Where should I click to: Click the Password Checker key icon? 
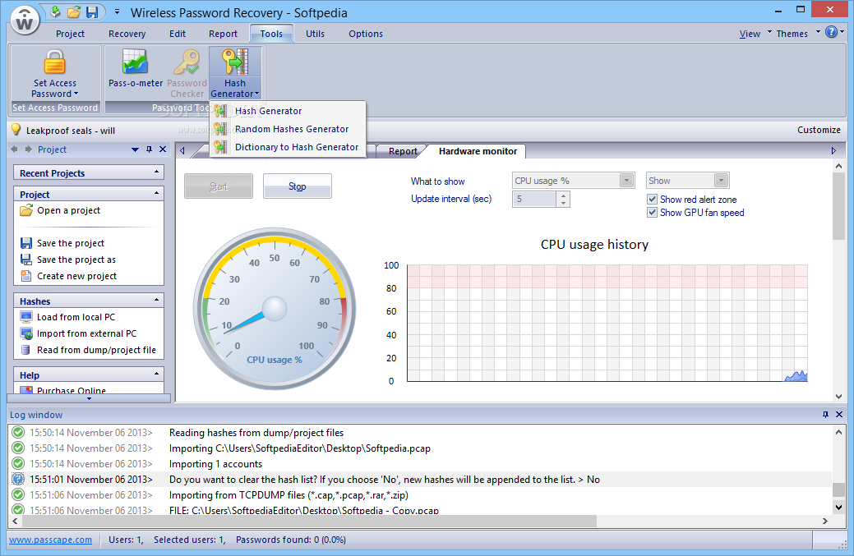coord(187,62)
